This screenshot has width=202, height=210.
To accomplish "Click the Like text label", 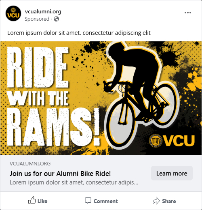I will [x=42, y=201].
